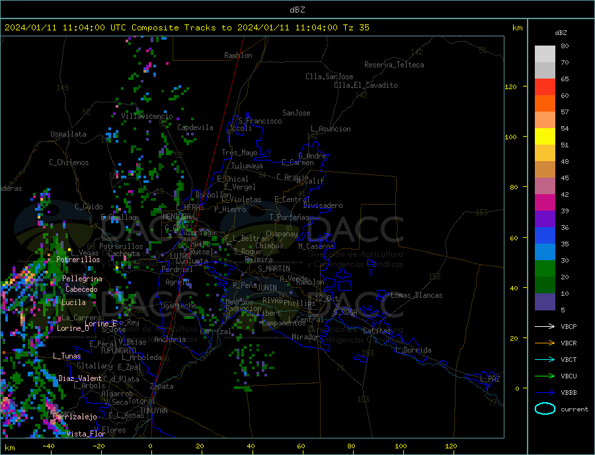Click the 'VBBB' legend label
The width and height of the screenshot is (595, 455).
tap(569, 392)
